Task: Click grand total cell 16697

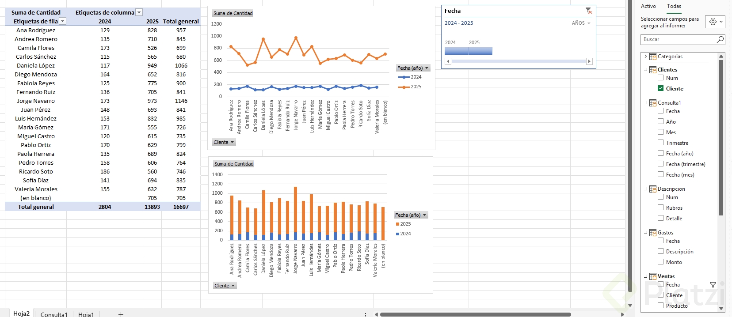Action: (x=181, y=207)
